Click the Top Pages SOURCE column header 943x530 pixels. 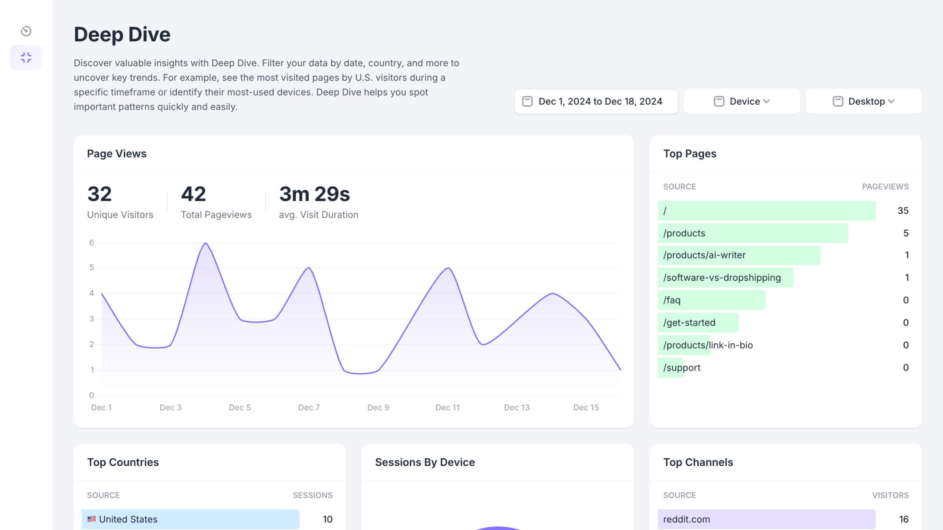point(679,187)
